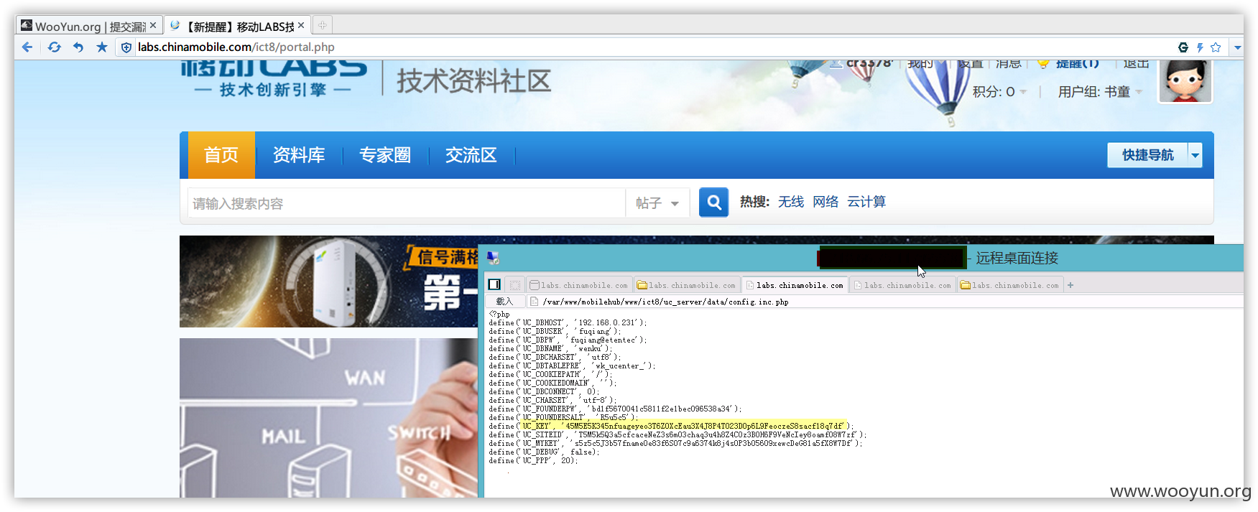Select the database-icon labs.chinamobile.com tab
Image resolution: width=1258 pixels, height=512 pixels.
click(x=579, y=285)
